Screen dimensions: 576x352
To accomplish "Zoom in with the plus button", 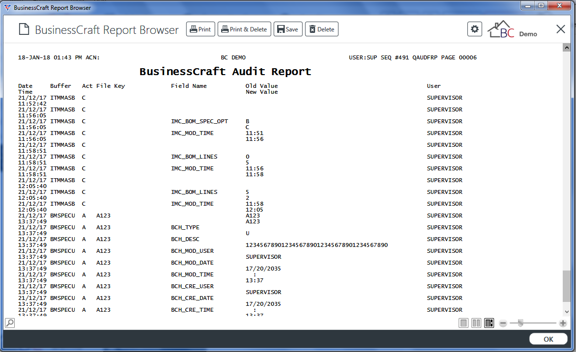I will (x=563, y=323).
